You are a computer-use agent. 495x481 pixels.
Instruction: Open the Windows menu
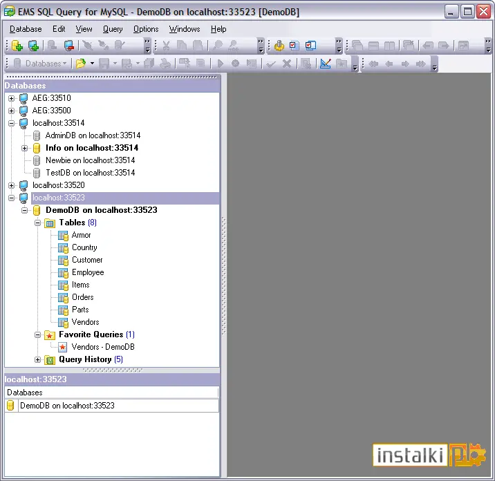[185, 29]
